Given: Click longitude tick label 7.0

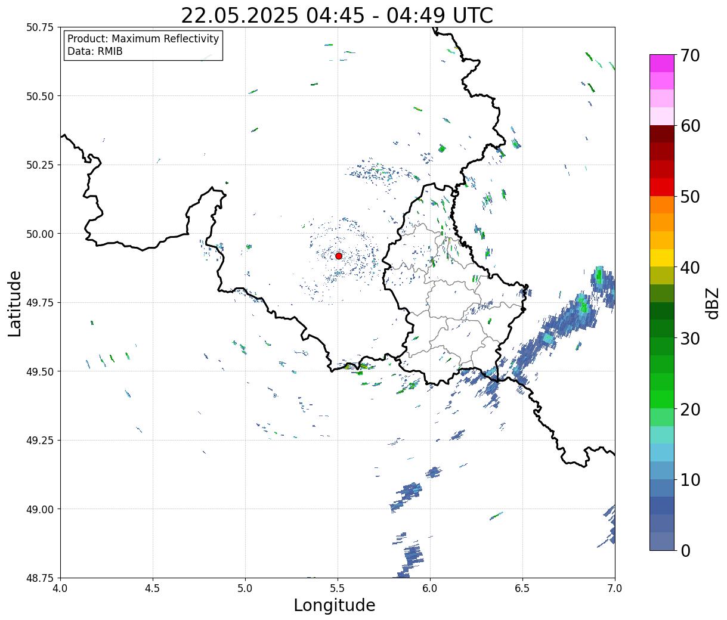Looking at the screenshot, I should coord(615,588).
